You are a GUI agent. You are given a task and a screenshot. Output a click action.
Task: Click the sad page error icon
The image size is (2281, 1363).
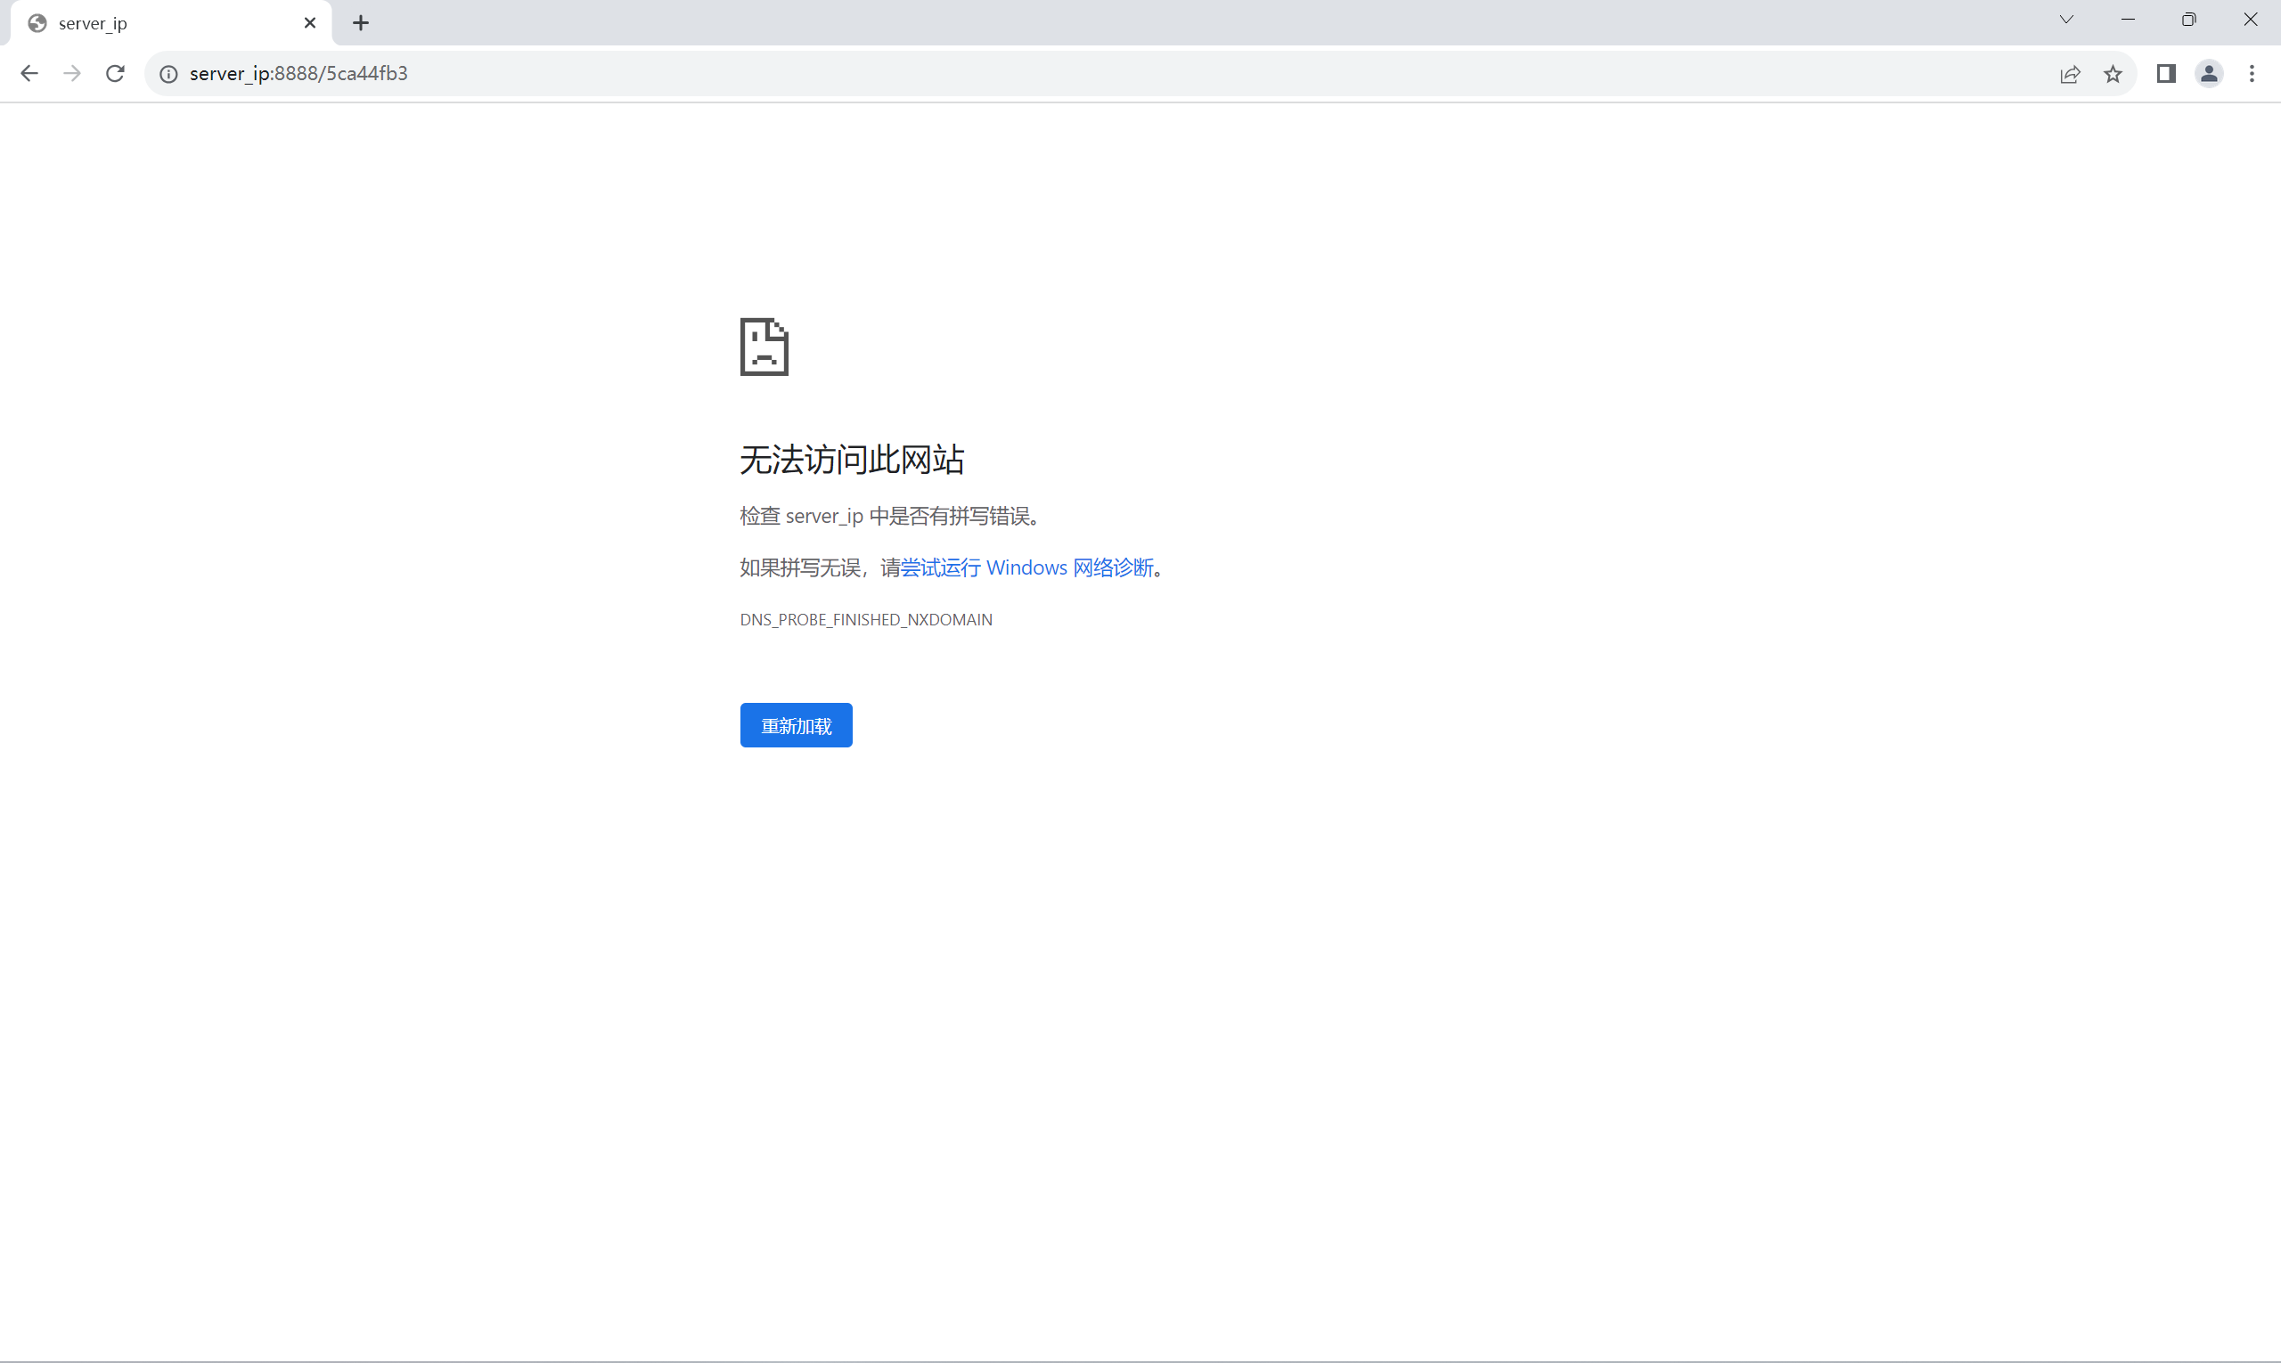coord(764,347)
